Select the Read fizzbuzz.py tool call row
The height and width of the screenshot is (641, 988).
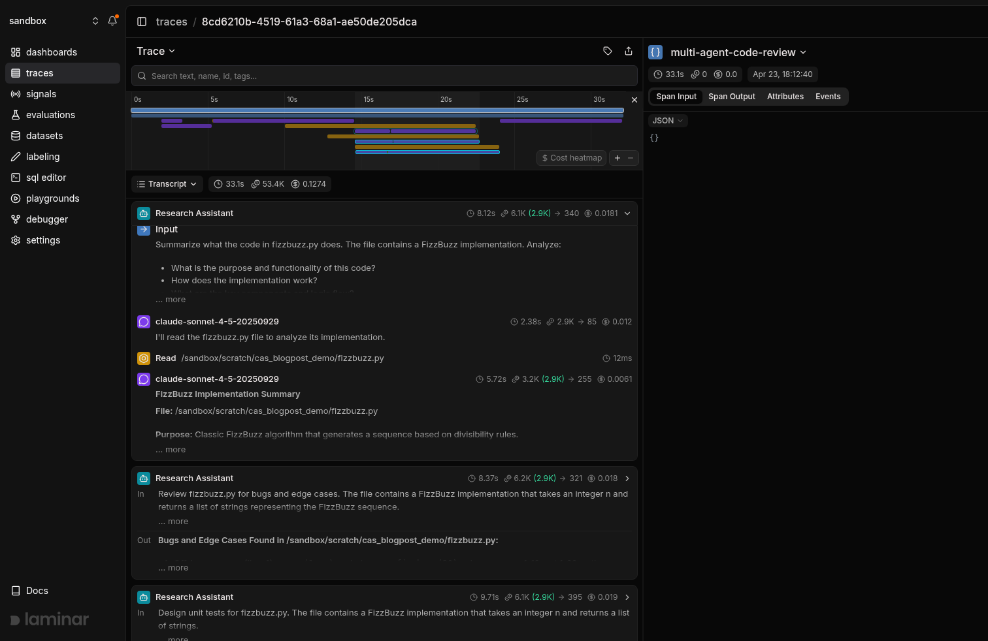click(x=384, y=358)
